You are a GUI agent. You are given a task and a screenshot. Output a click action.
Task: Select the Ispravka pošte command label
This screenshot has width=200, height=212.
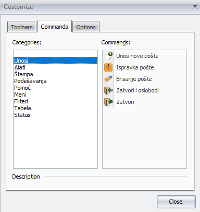(135, 67)
